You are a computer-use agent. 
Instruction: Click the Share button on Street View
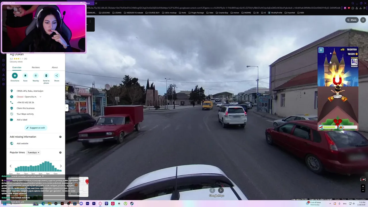coord(352,20)
